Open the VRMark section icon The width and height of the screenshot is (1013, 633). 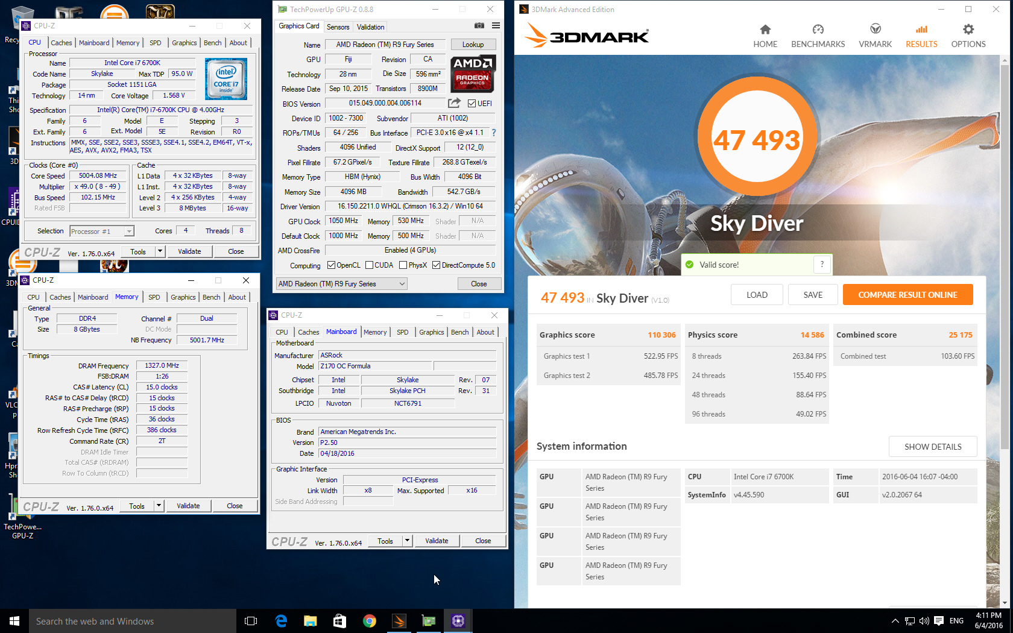coord(876,30)
